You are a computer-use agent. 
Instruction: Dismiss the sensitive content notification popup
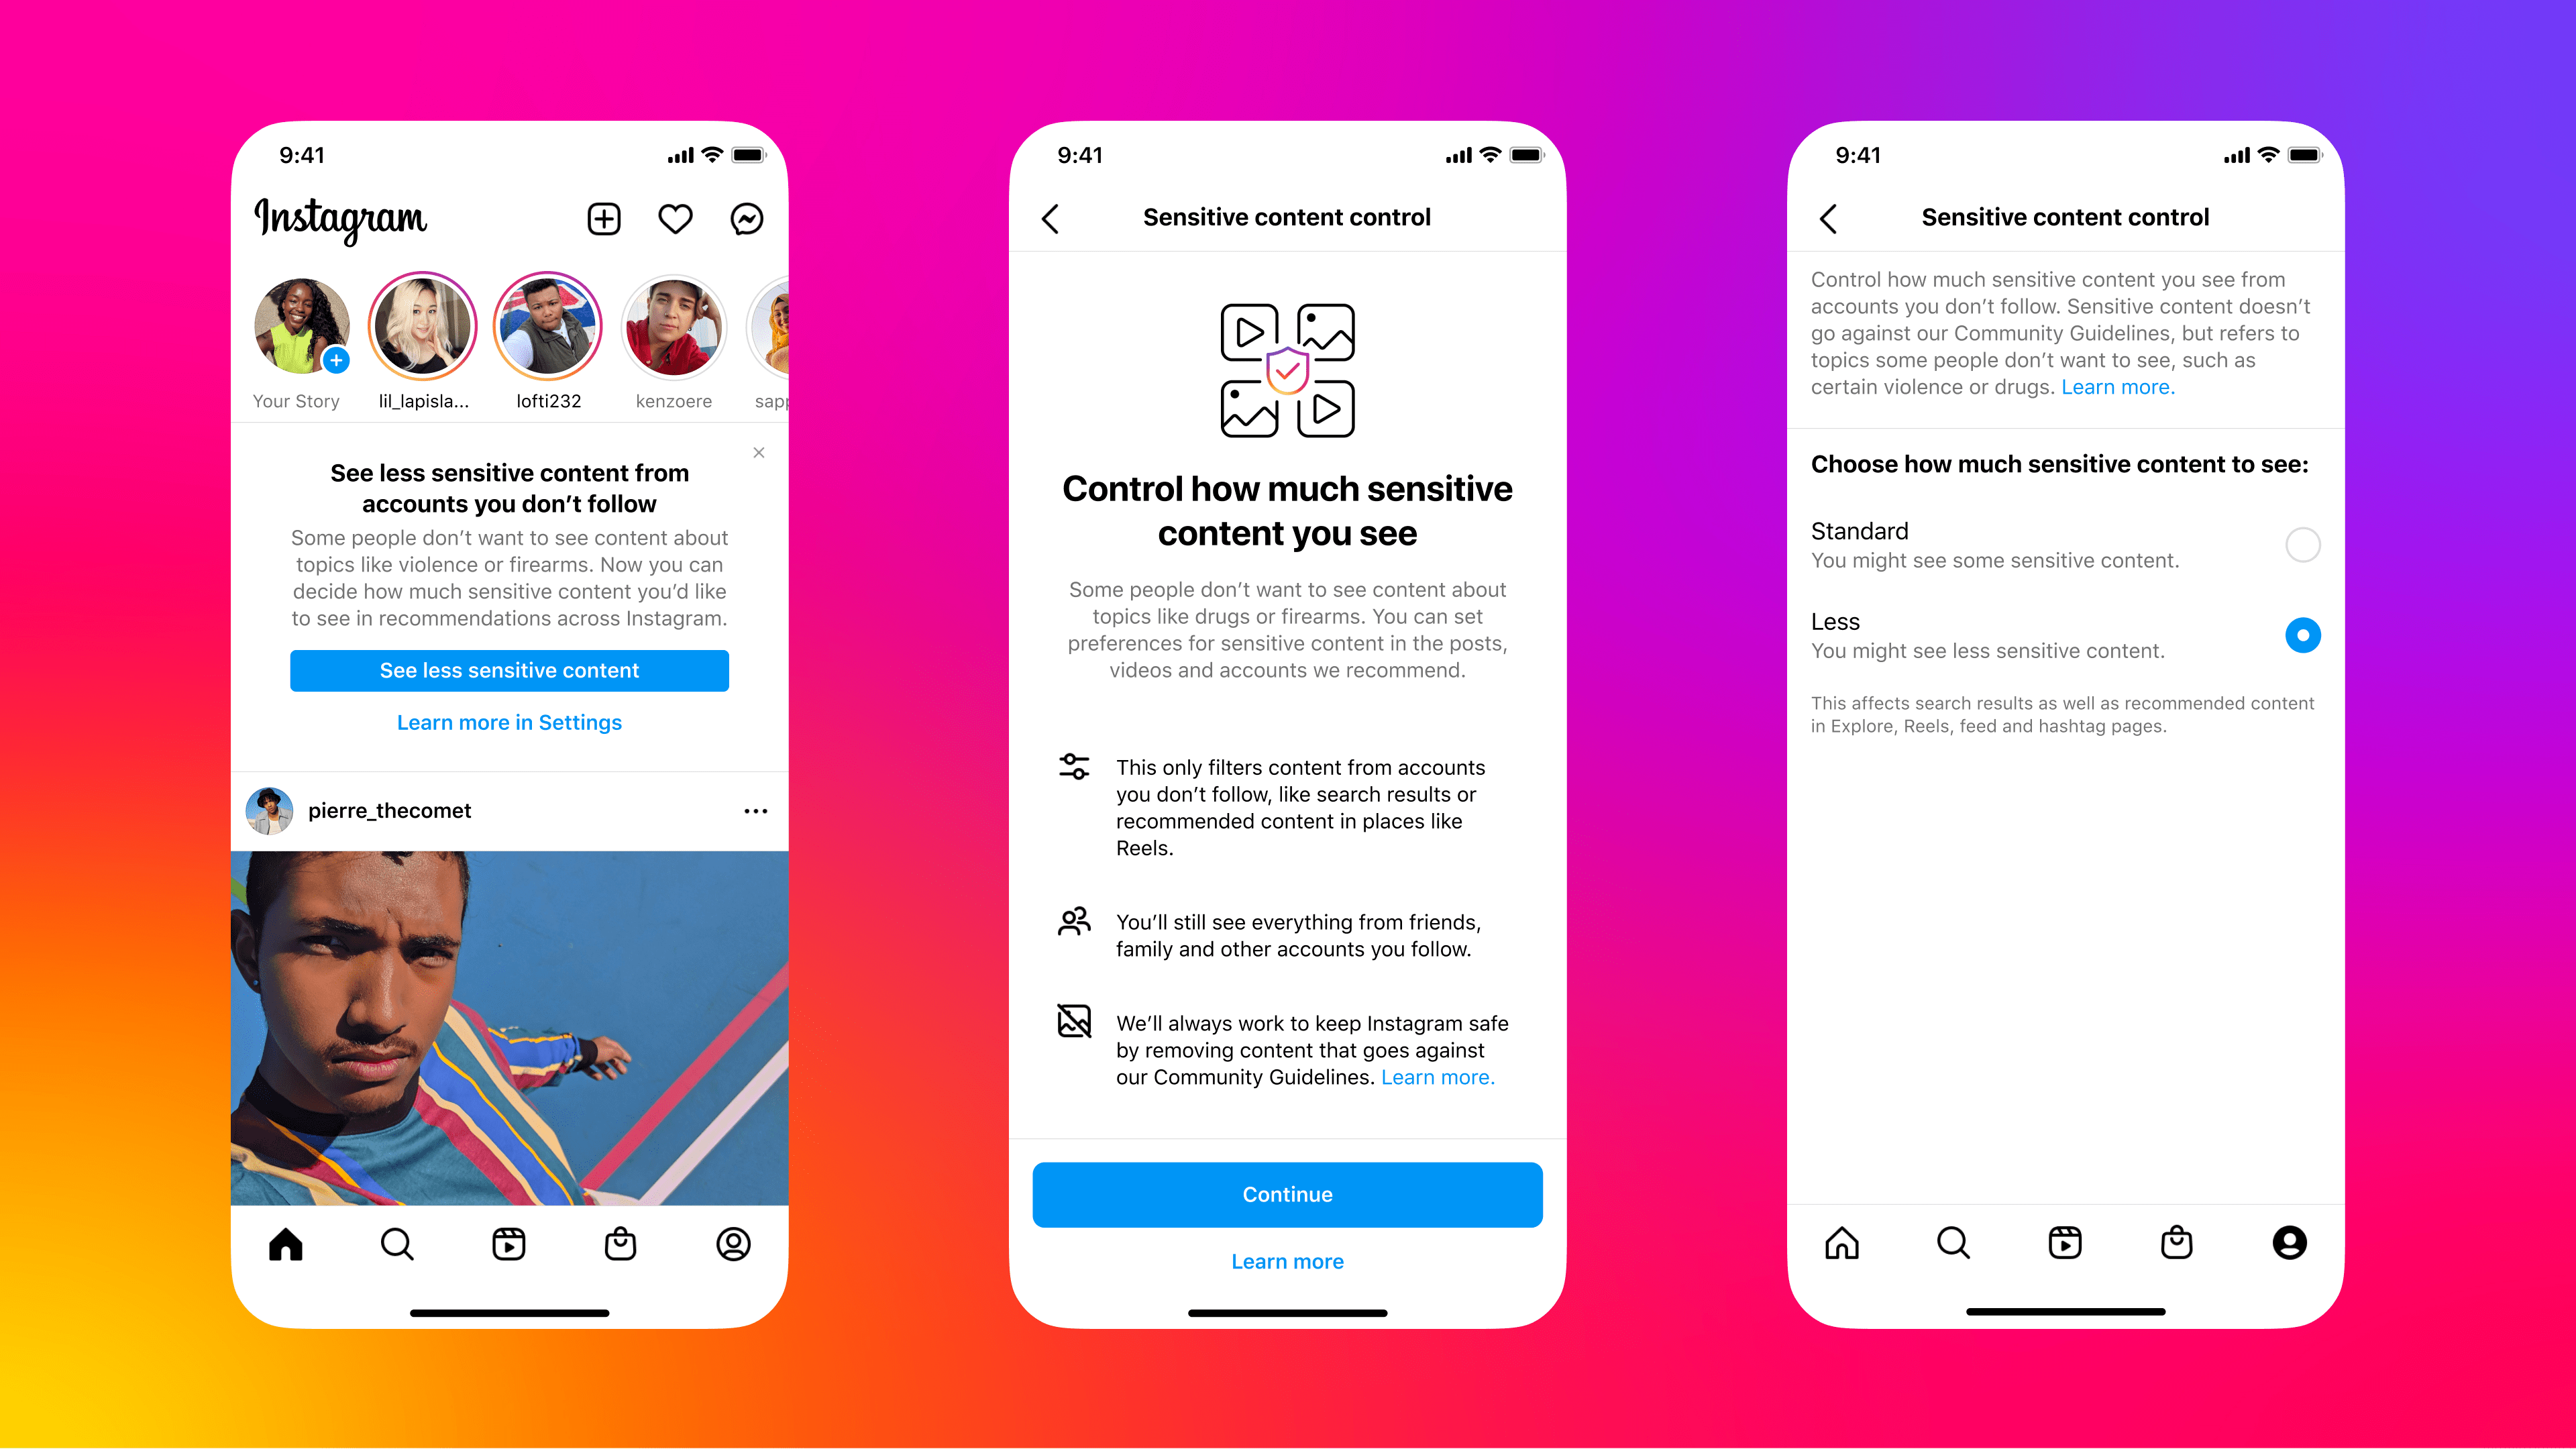(759, 453)
